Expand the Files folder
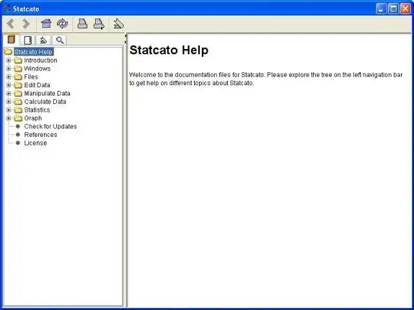The width and height of the screenshot is (414, 310). pyautogui.click(x=8, y=77)
